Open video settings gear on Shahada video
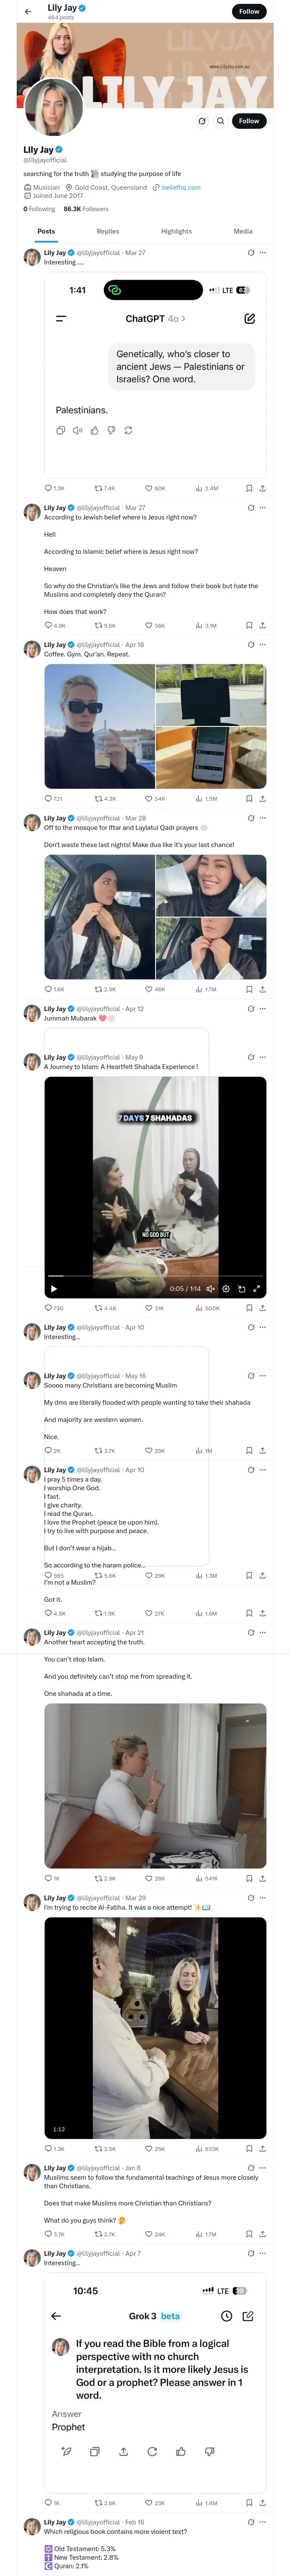 coord(226,1288)
